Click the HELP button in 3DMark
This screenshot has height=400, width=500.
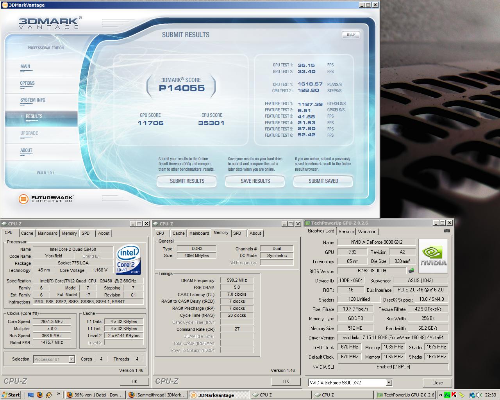tap(351, 34)
